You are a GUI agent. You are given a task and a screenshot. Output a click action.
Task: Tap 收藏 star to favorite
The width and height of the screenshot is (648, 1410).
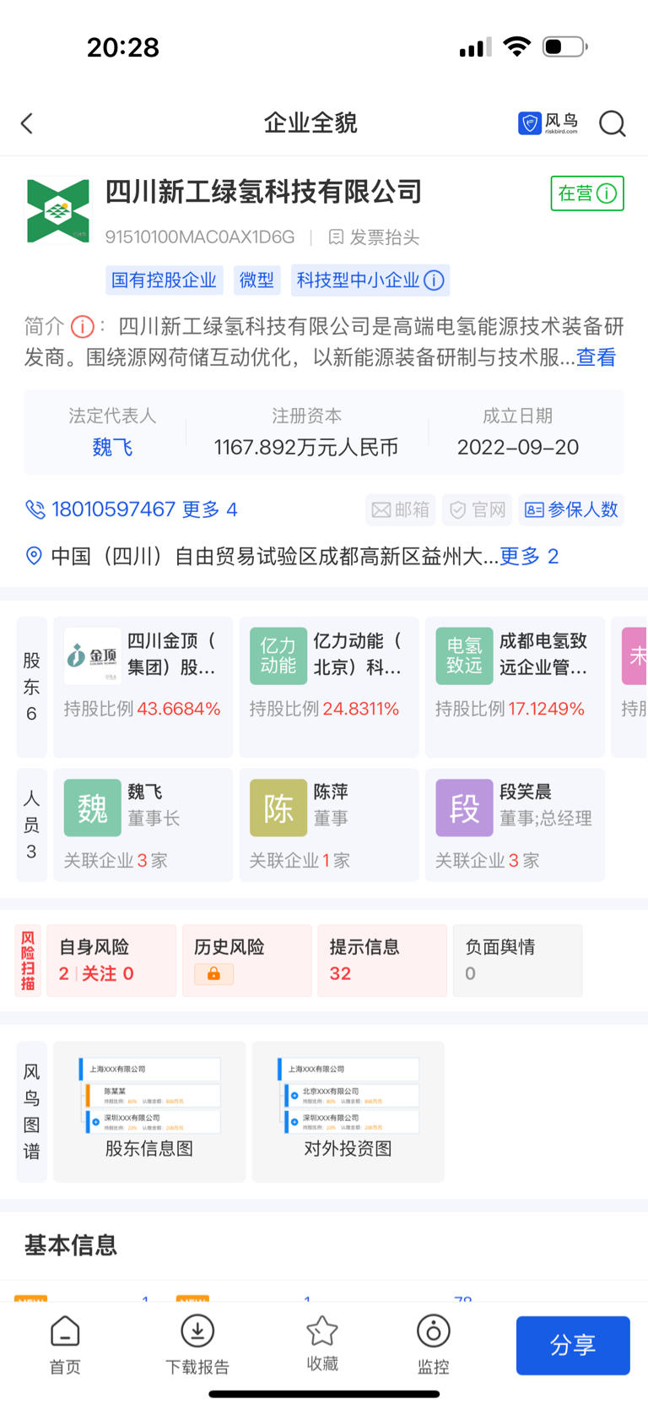point(321,1343)
